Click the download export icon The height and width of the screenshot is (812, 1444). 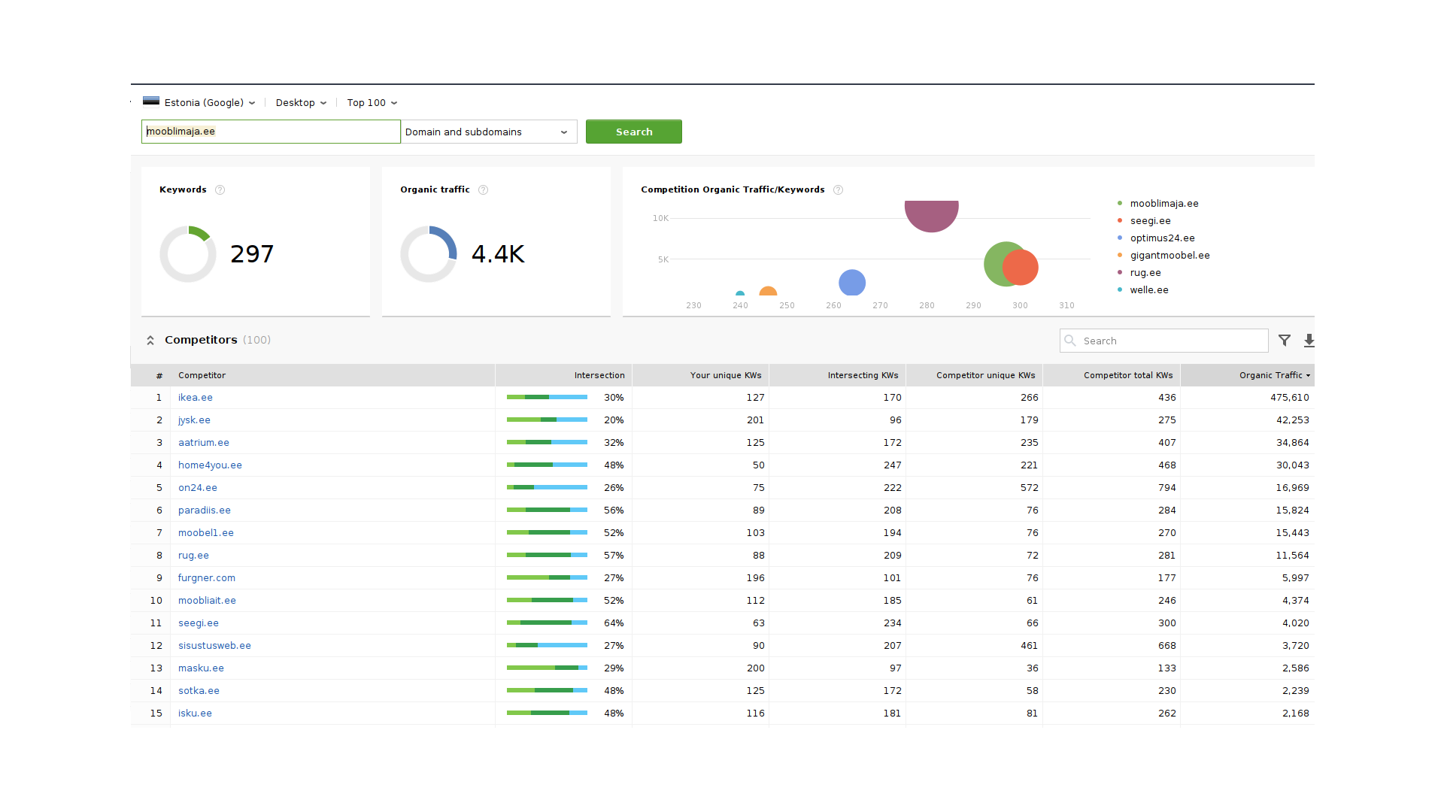[1309, 341]
